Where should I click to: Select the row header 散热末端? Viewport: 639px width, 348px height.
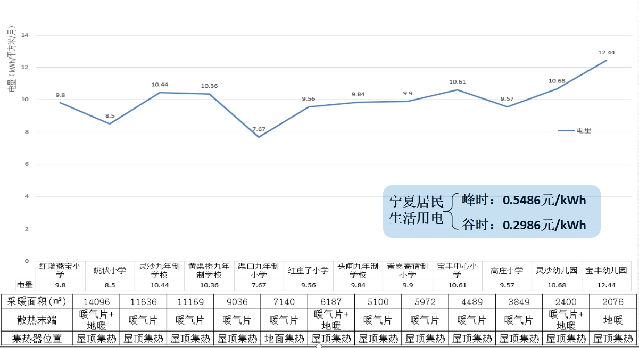[37, 320]
